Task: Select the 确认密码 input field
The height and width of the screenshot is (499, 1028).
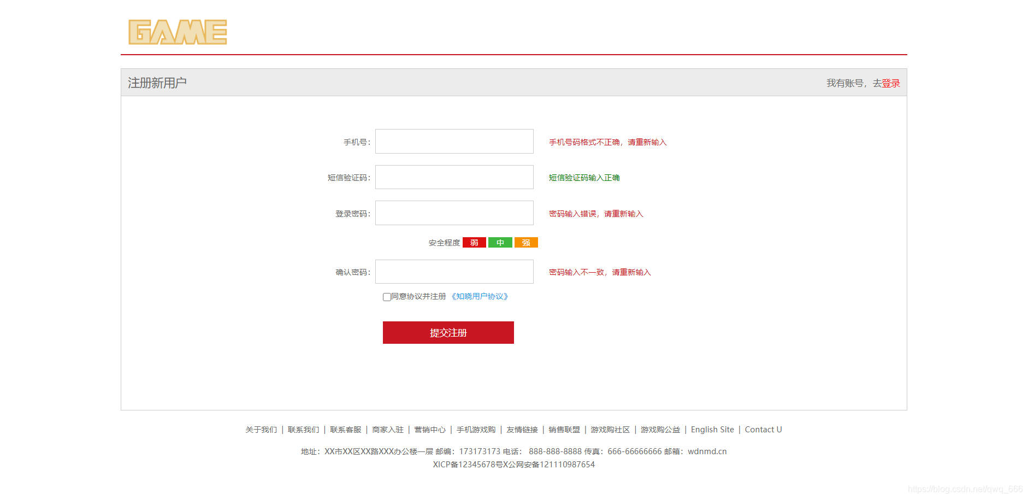Action: 454,272
